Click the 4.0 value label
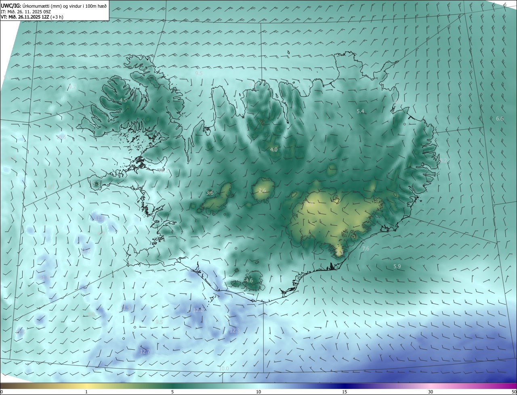The width and height of the screenshot is (517, 395). [274, 149]
